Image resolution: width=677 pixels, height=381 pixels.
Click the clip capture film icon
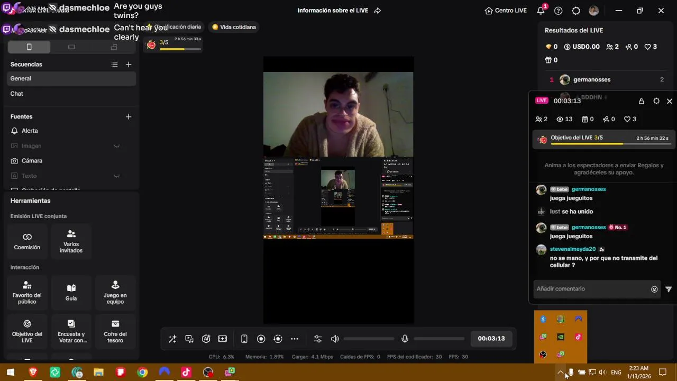223,339
